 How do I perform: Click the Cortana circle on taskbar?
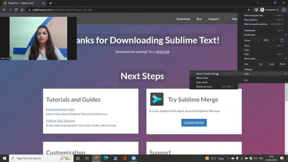[78, 158]
